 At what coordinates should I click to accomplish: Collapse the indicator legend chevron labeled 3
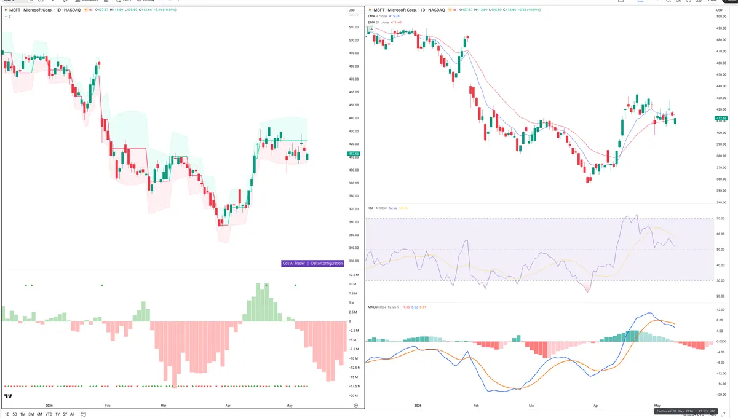tap(7, 17)
